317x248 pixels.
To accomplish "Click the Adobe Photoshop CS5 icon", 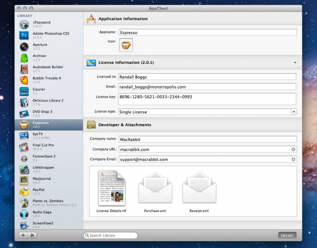I will (24, 36).
